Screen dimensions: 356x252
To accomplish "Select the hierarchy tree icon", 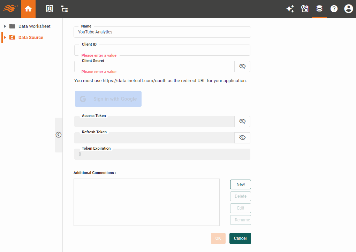I will pos(64,9).
